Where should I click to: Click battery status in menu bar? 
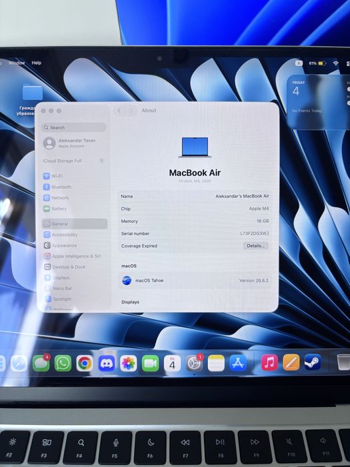click(x=317, y=63)
